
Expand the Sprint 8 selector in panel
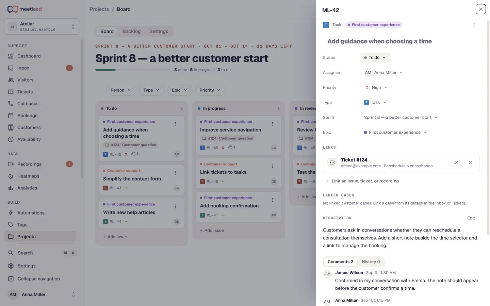(x=401, y=118)
